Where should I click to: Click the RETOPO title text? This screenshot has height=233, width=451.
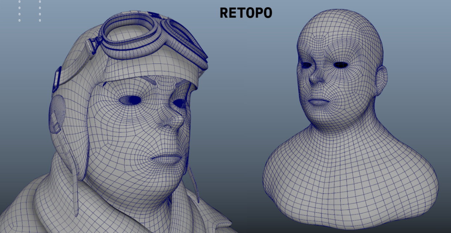(245, 13)
